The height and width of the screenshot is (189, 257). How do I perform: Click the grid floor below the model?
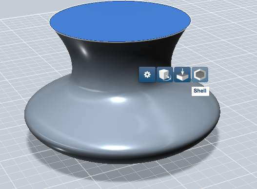[x=128, y=184]
